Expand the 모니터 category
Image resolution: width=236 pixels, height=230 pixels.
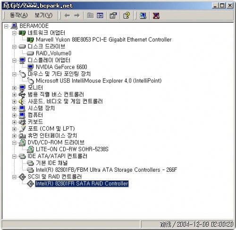coord(14,88)
